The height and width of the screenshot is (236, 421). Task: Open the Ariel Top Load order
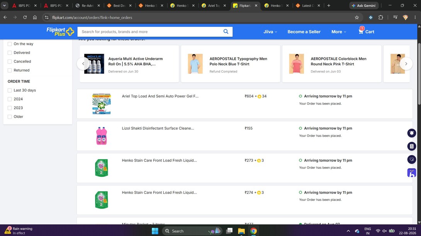coord(244,104)
